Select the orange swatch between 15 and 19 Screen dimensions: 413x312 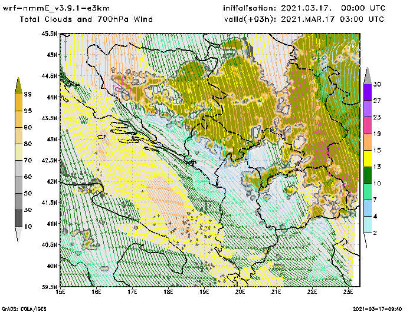click(x=368, y=142)
